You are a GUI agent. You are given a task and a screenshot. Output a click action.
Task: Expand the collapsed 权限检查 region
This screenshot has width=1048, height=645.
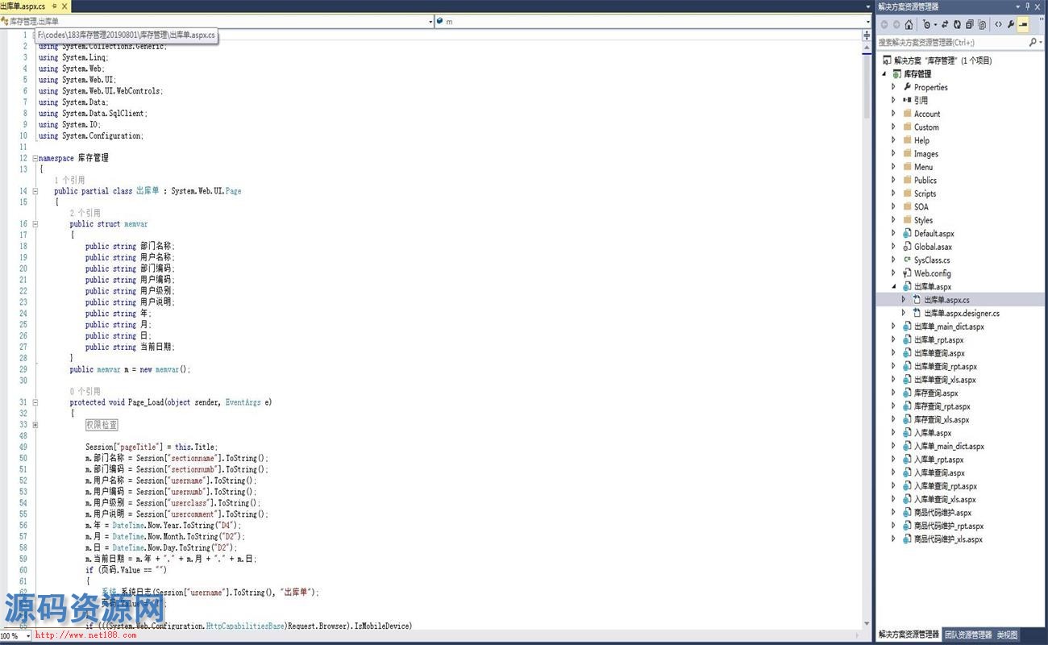point(35,424)
